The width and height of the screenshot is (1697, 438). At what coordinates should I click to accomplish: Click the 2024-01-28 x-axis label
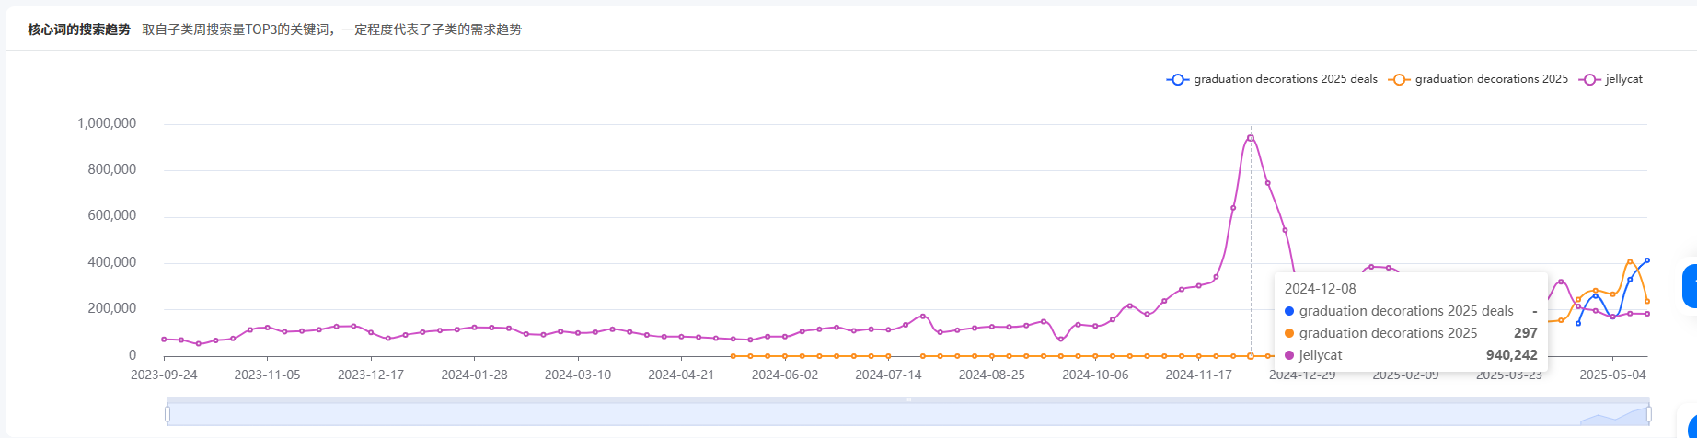click(x=474, y=375)
